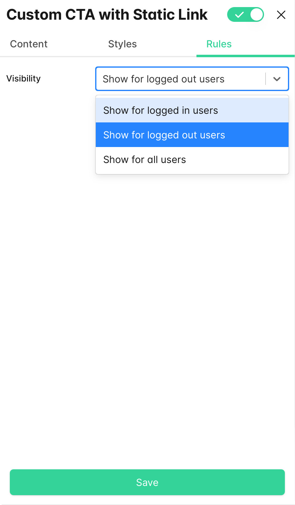Click the white knob of the enable switch

pos(257,15)
